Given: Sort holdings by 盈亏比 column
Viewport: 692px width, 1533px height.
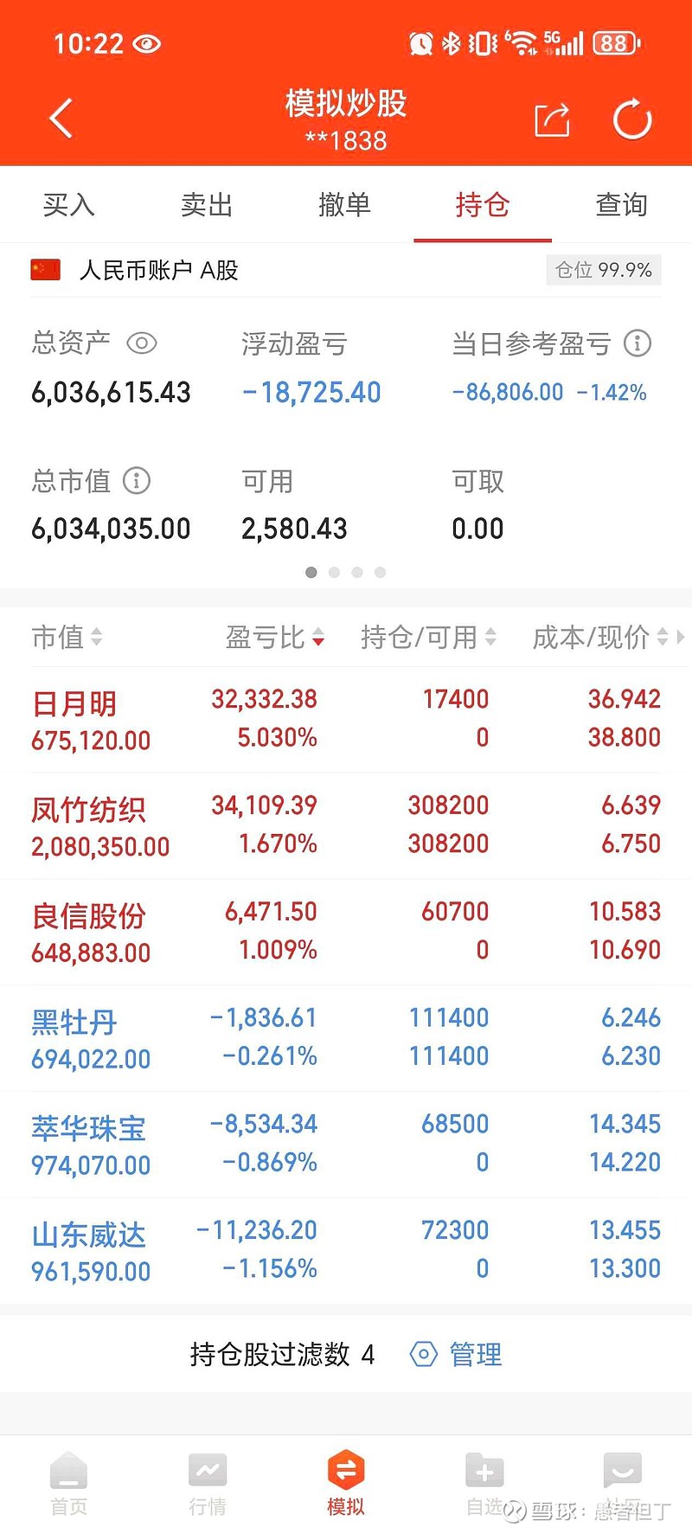Looking at the screenshot, I should [275, 638].
